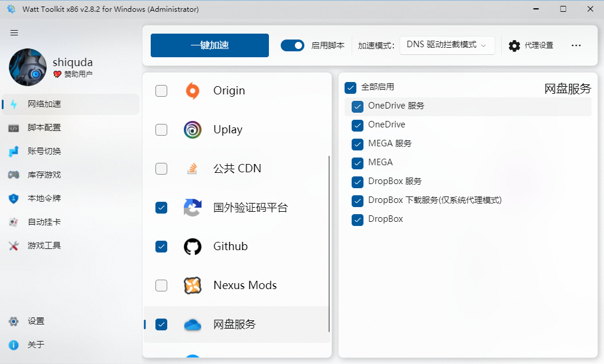Click the 公共 CDN stack icon
This screenshot has width=604, height=364.
tap(192, 169)
